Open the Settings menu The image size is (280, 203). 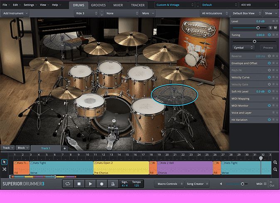(x=30, y=5)
